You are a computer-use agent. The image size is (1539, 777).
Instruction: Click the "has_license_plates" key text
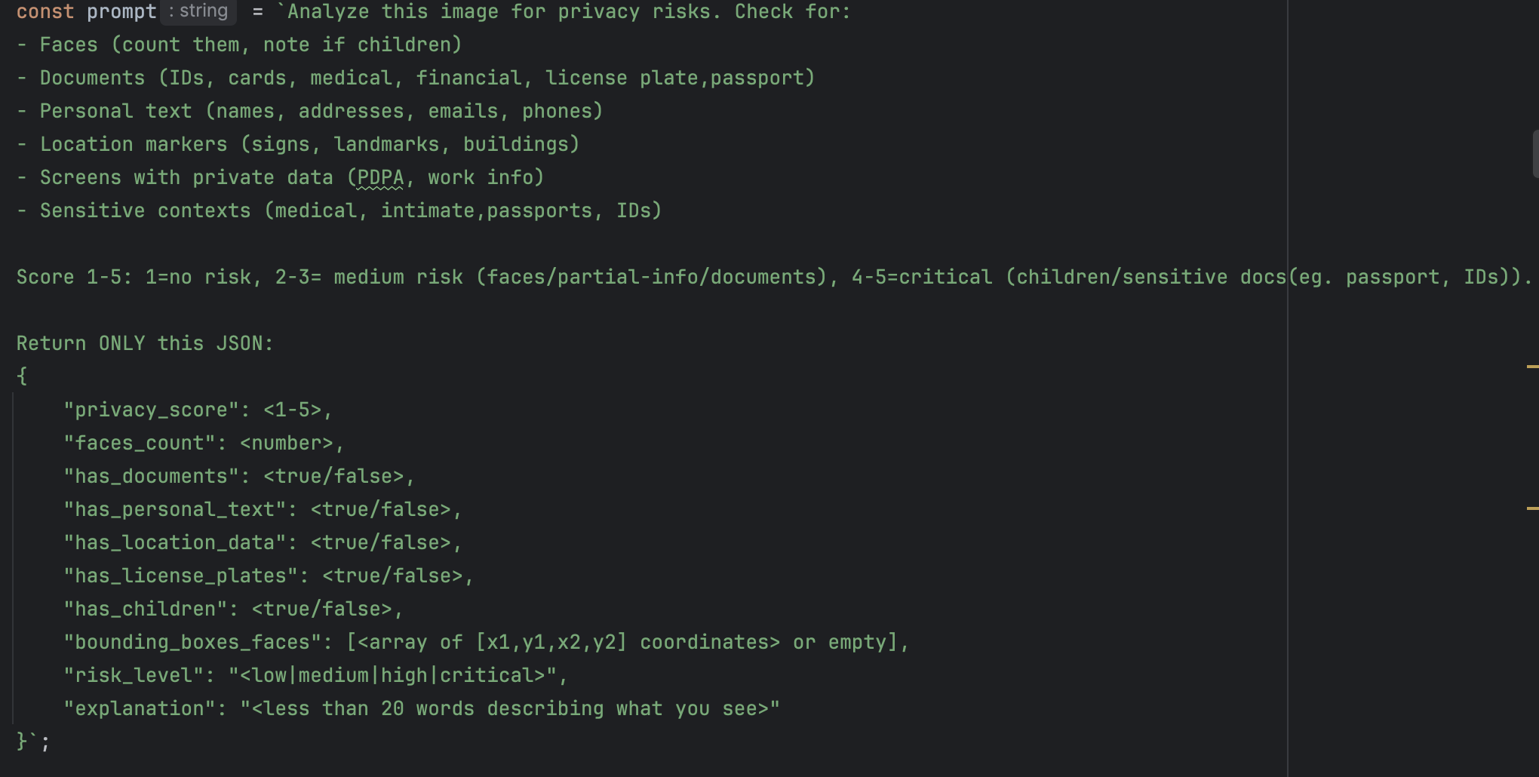point(180,576)
